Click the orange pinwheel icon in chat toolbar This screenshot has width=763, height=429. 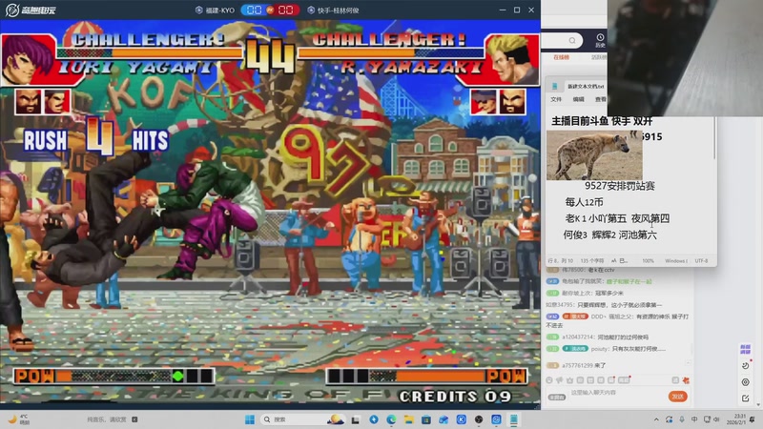pos(686,380)
